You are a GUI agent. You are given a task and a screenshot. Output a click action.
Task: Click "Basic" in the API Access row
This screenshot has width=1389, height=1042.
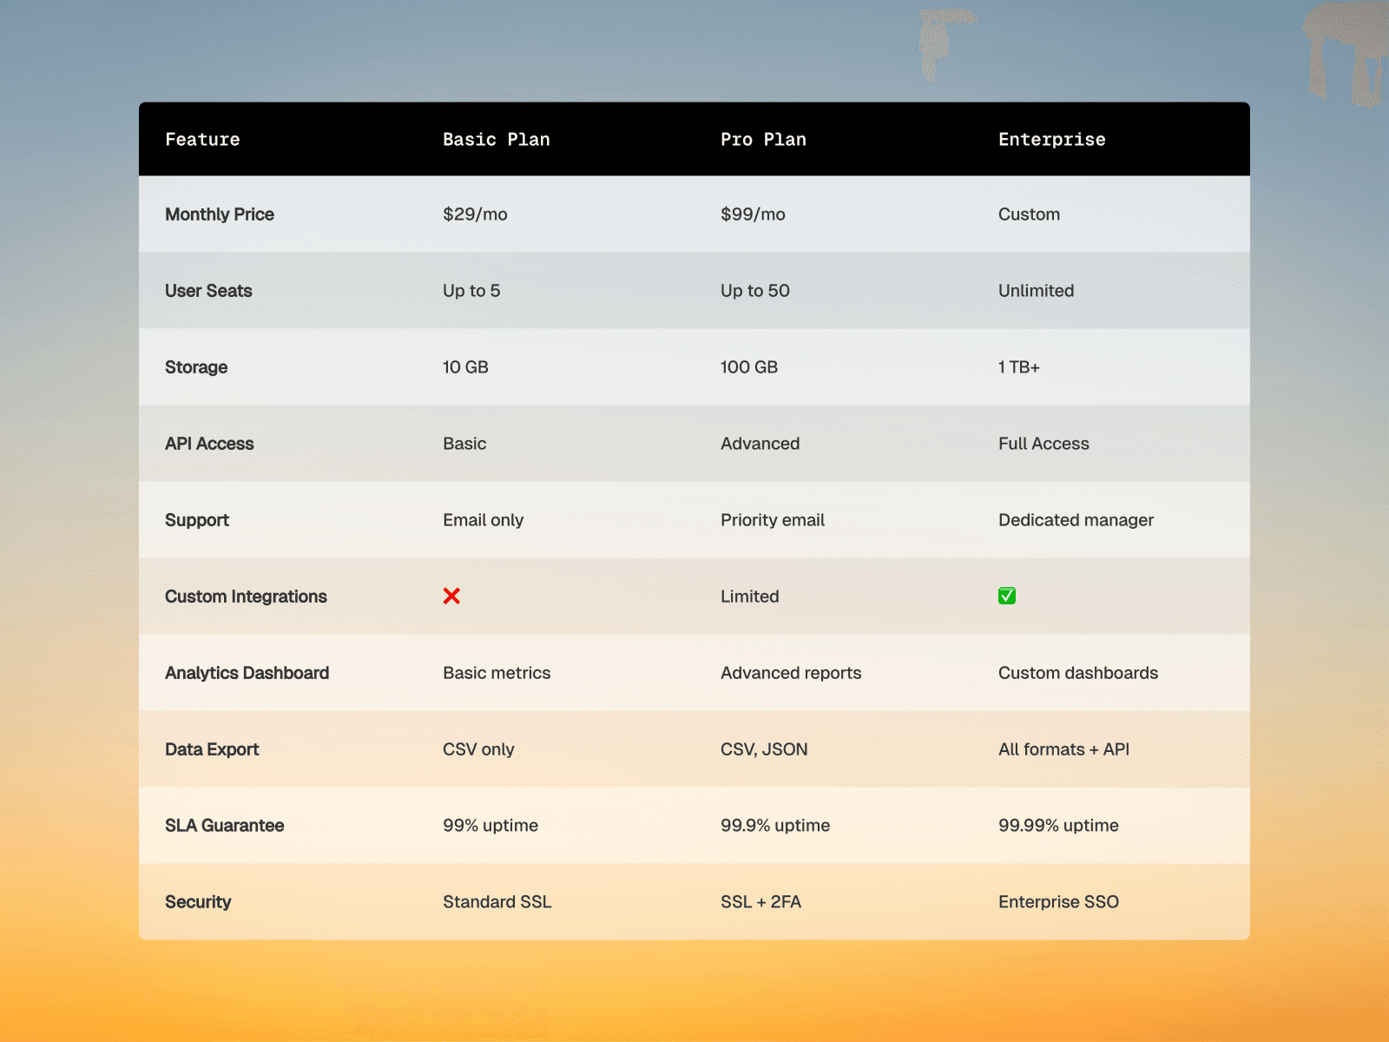coord(464,444)
